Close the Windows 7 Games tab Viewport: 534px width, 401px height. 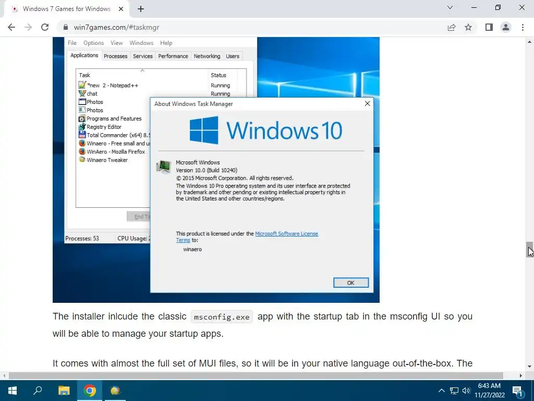pyautogui.click(x=121, y=9)
